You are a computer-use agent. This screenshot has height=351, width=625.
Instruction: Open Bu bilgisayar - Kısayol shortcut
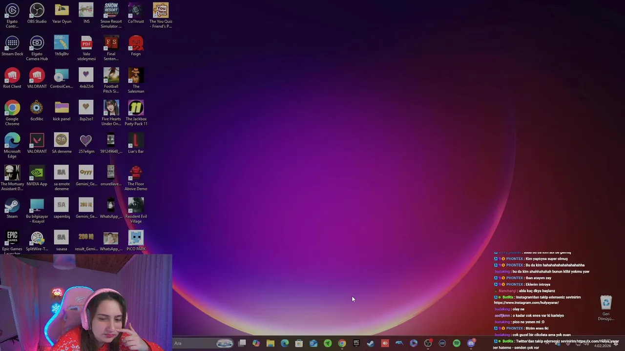coord(37,211)
